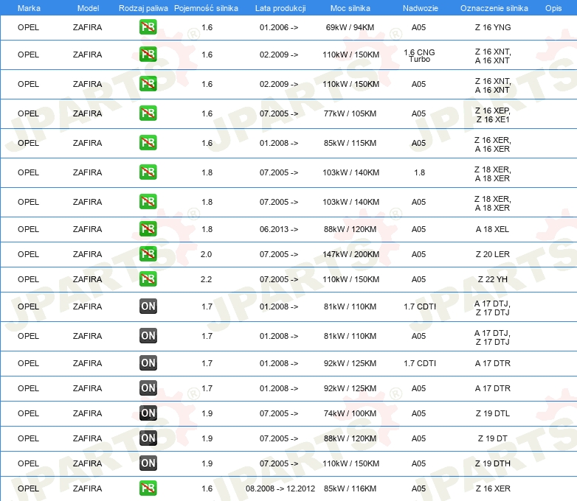Select the 85kW / 115KM power cell
The width and height of the screenshot is (577, 501).
click(350, 143)
